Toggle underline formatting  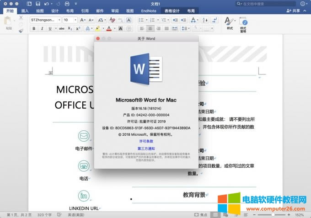point(50,28)
